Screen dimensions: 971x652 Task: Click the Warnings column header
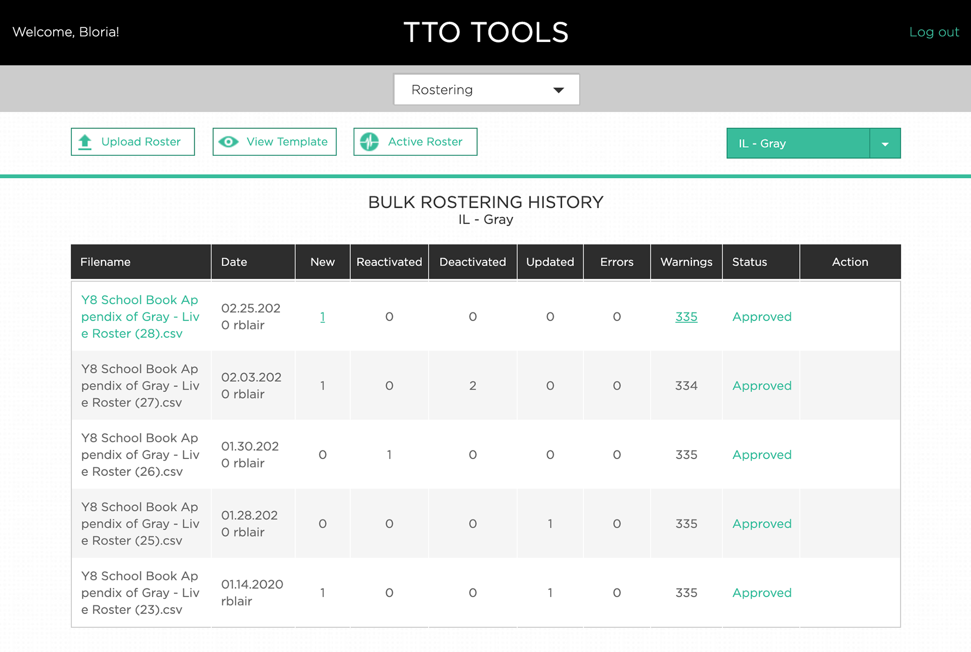pos(686,262)
